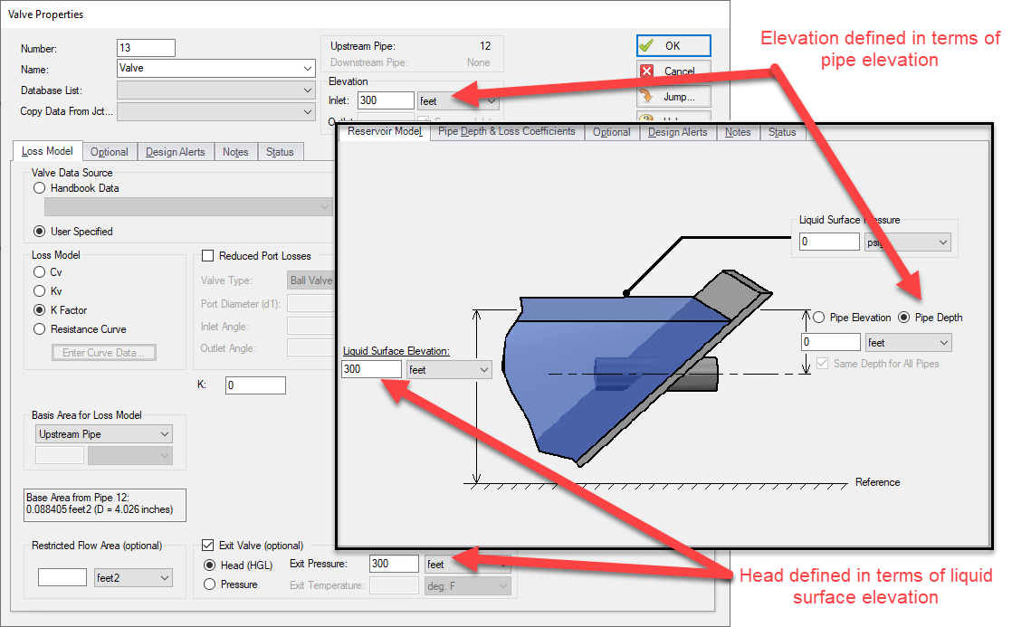Select User Specified radio button
Screen dimensions: 1012x627
39,231
